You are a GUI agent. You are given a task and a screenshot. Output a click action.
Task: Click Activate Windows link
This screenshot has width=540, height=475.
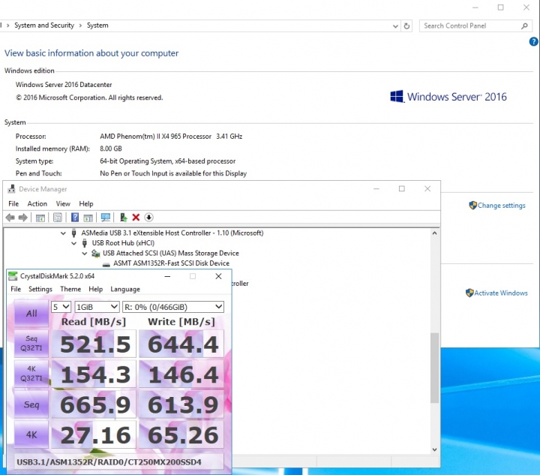click(x=501, y=293)
